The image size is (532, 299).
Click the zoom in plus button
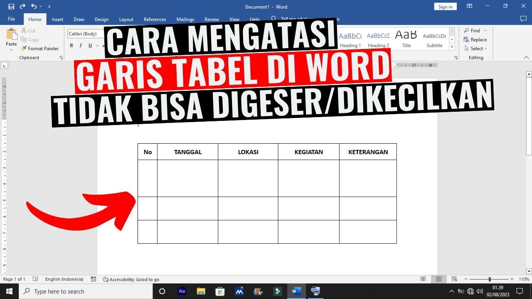[512, 279]
